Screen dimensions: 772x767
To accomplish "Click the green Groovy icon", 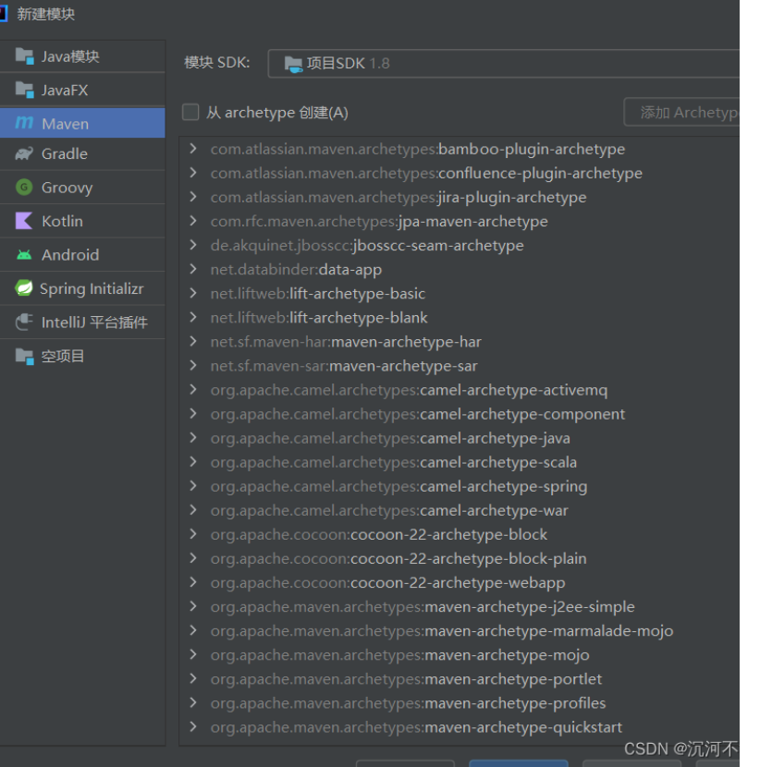I will point(24,188).
